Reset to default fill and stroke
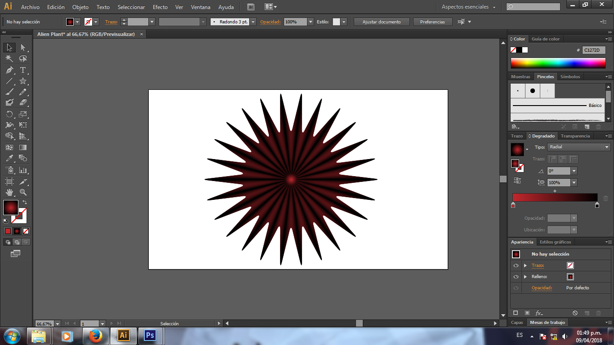 point(5,221)
